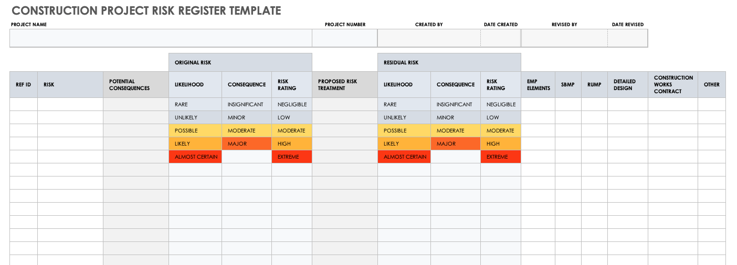Click the Original Risk group header
Viewport: 737px width, 265px height.
coord(240,62)
